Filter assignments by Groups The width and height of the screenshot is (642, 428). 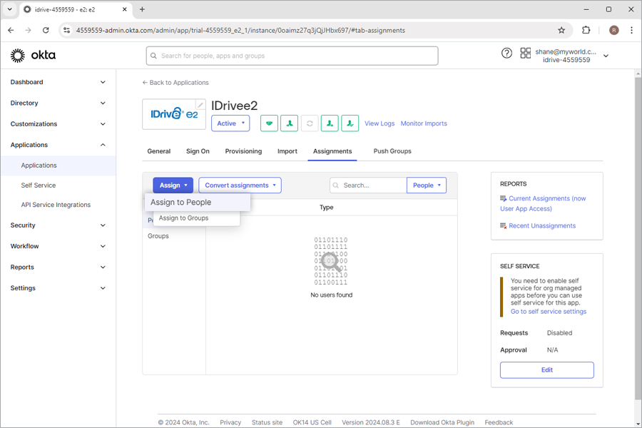point(158,236)
